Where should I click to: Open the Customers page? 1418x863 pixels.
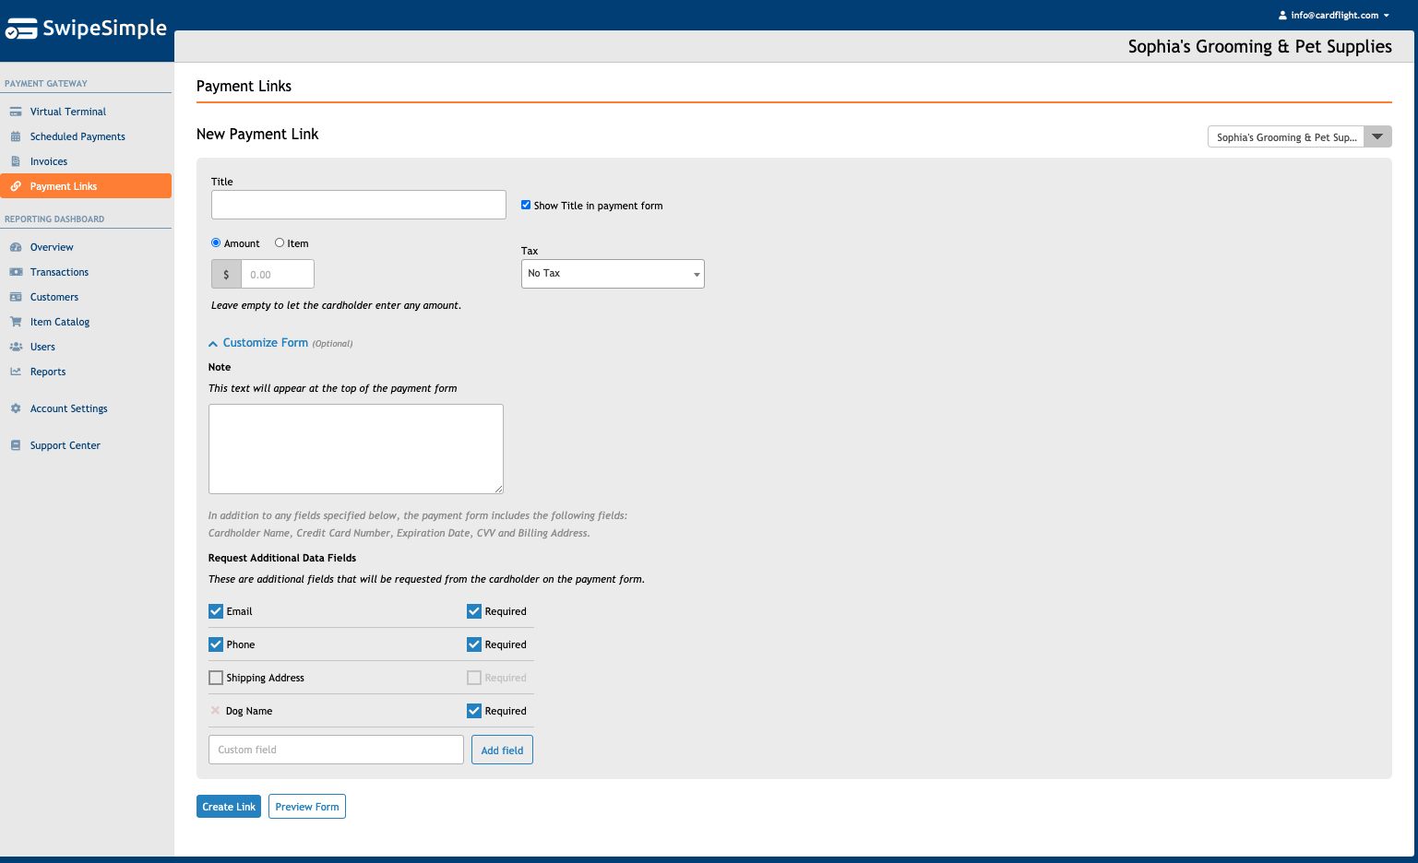click(x=54, y=297)
